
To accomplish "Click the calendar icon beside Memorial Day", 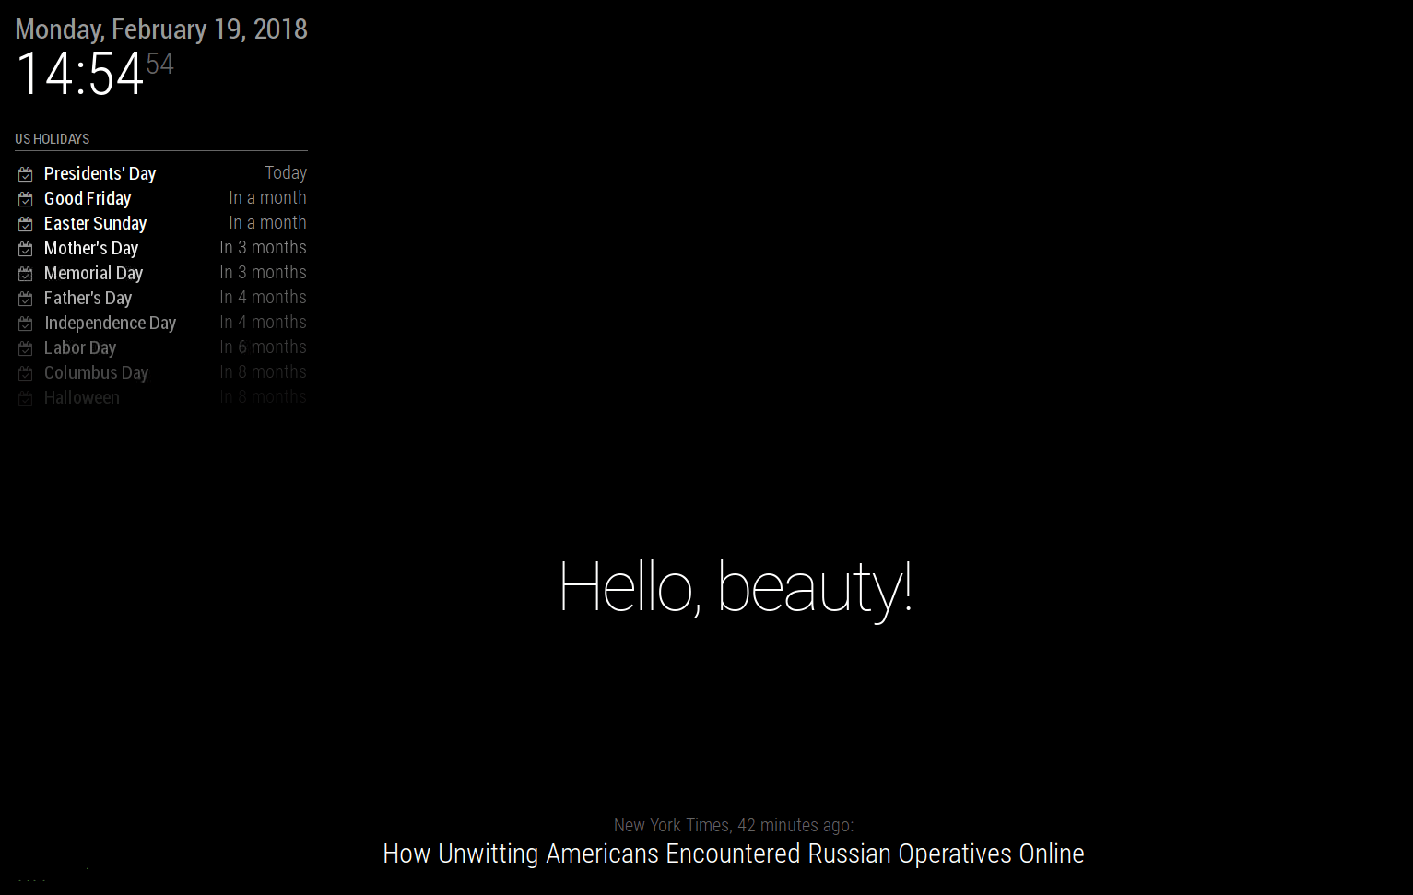I will 26,274.
